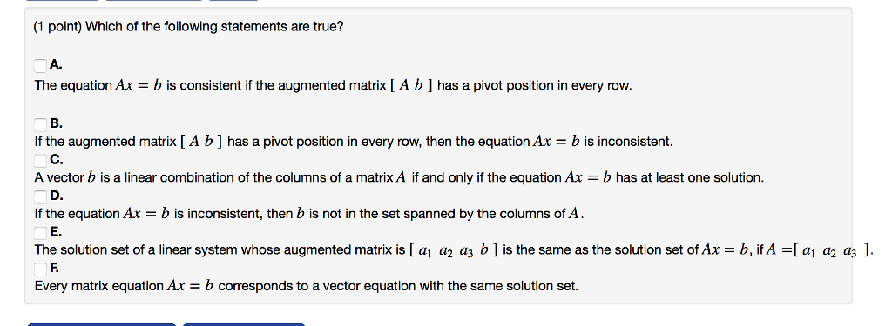Click the bold 'F.' option label
This screenshot has height=326, width=892.
click(x=55, y=268)
